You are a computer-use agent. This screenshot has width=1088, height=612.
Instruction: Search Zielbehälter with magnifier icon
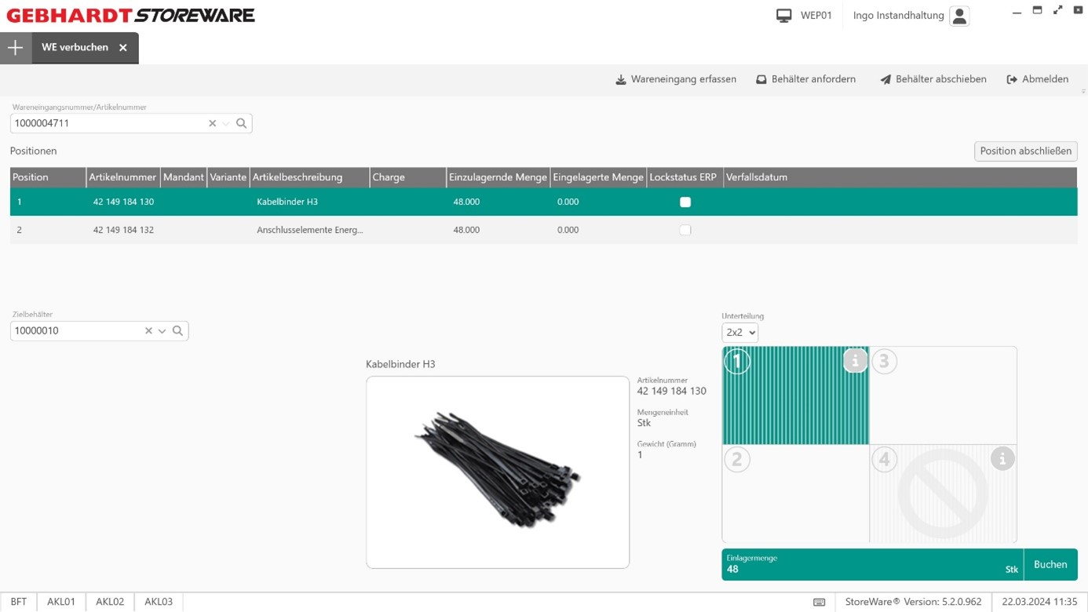tap(178, 331)
